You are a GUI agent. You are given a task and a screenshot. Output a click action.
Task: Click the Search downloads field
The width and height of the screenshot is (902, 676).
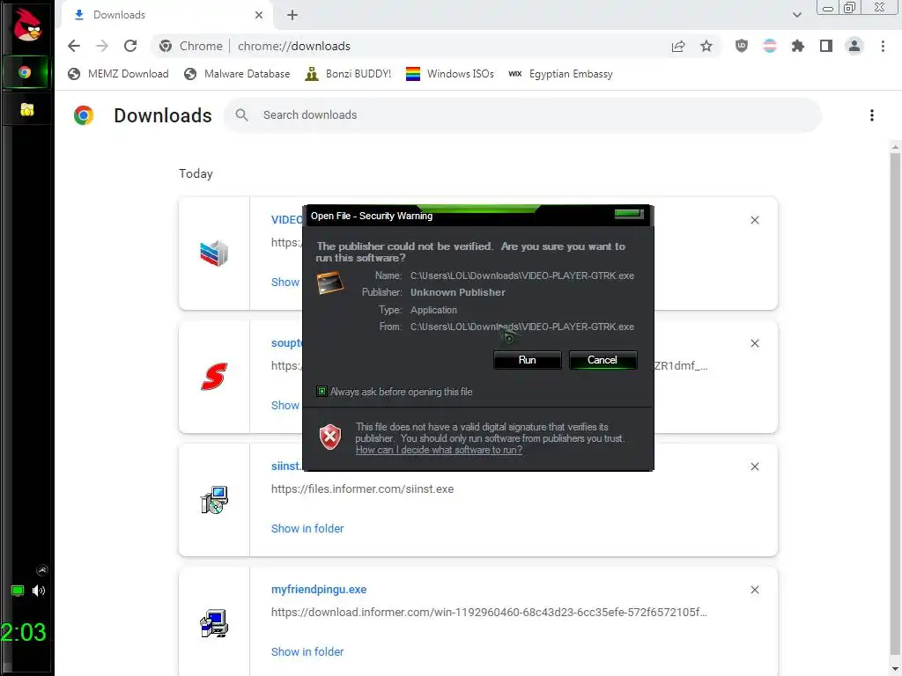(x=522, y=115)
